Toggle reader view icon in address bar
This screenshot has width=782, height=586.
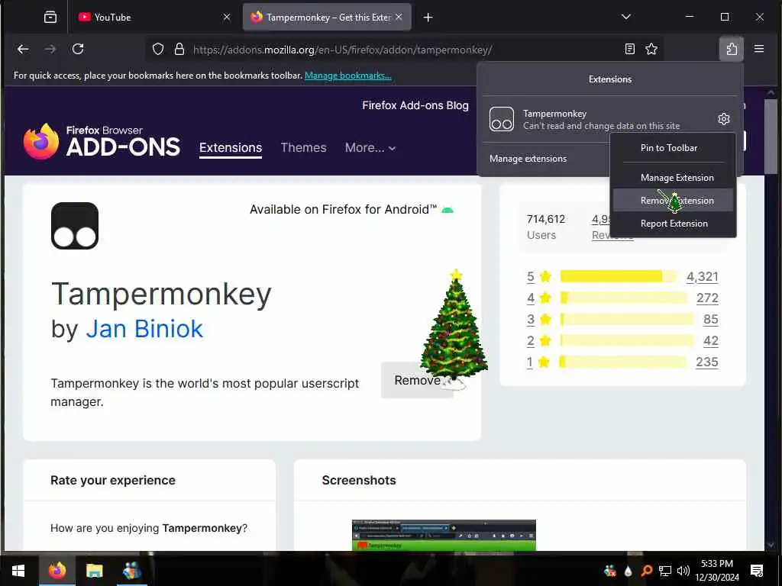click(x=630, y=49)
